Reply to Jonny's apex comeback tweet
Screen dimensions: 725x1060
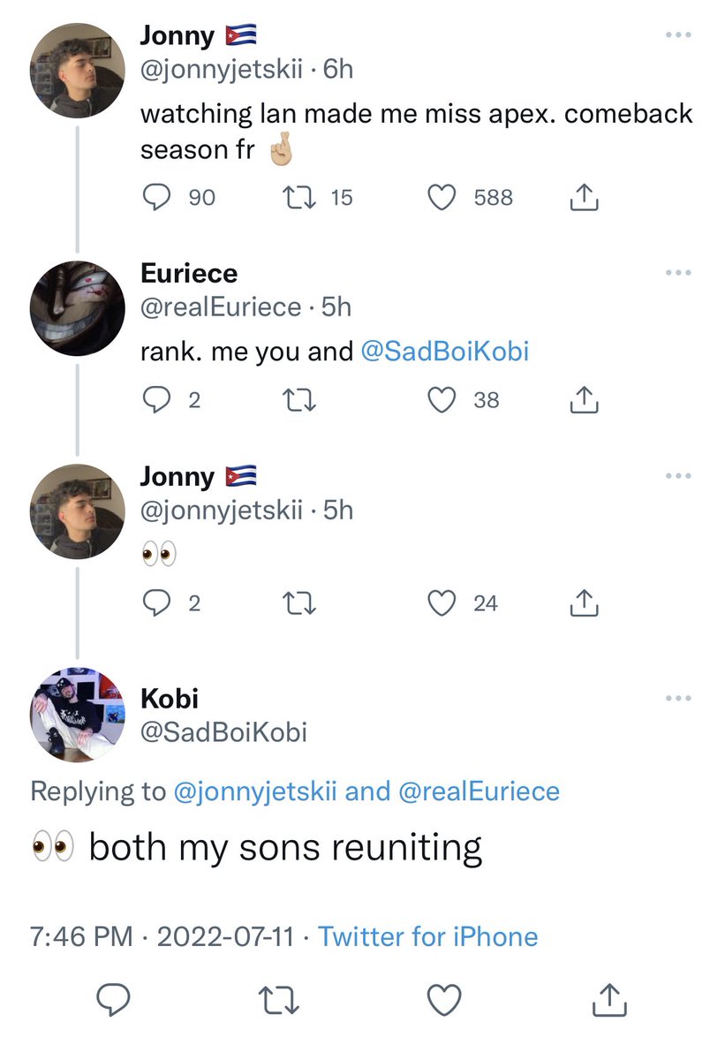155,198
